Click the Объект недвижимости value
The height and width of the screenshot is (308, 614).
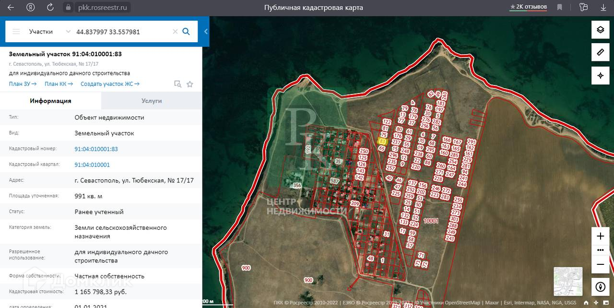pos(109,118)
